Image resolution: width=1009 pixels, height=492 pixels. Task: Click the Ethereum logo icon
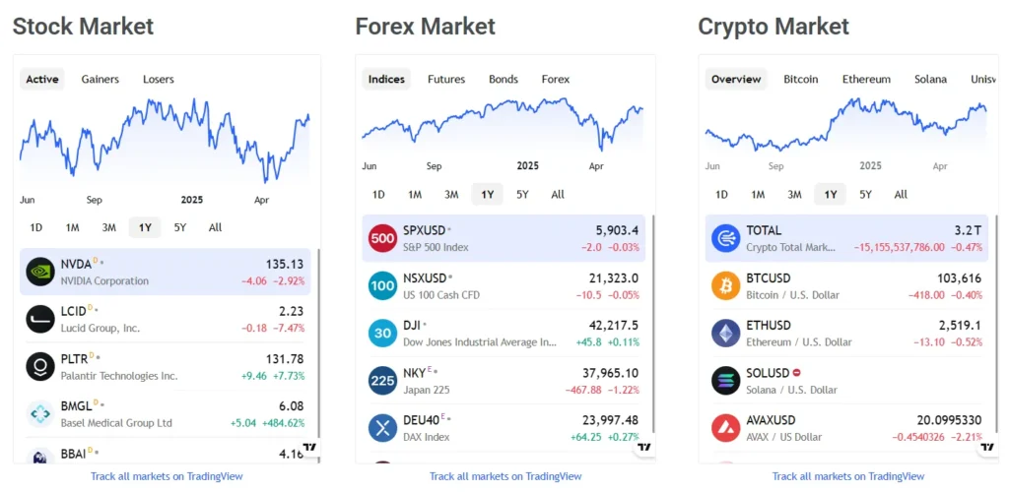(725, 333)
